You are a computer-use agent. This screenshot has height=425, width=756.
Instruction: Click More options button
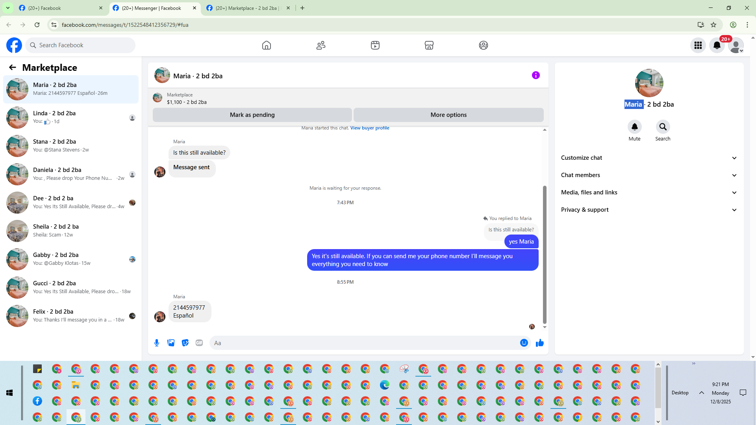(448, 115)
